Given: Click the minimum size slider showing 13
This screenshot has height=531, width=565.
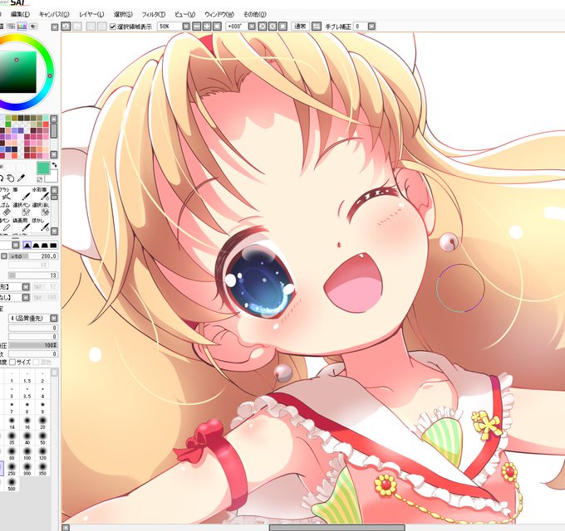Looking at the screenshot, I should pos(32,275).
